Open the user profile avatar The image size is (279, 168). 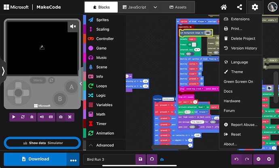tap(272, 7)
